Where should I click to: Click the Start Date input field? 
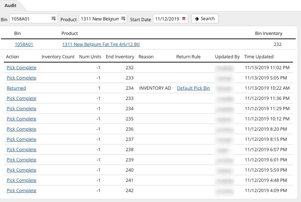167,19
